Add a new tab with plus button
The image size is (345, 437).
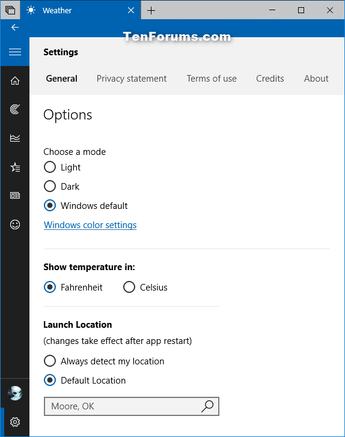(x=151, y=11)
